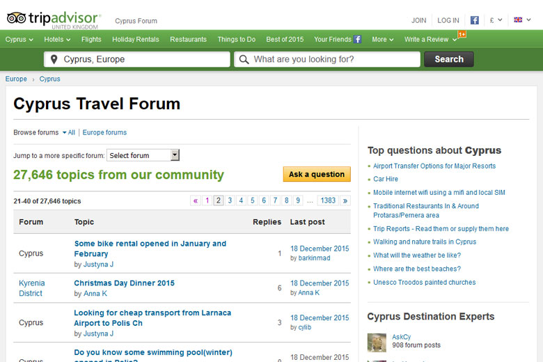This screenshot has width=543, height=362.
Task: Go to page 4 of topics
Action: point(241,200)
